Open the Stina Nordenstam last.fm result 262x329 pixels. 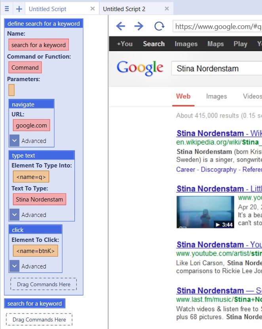(219, 290)
